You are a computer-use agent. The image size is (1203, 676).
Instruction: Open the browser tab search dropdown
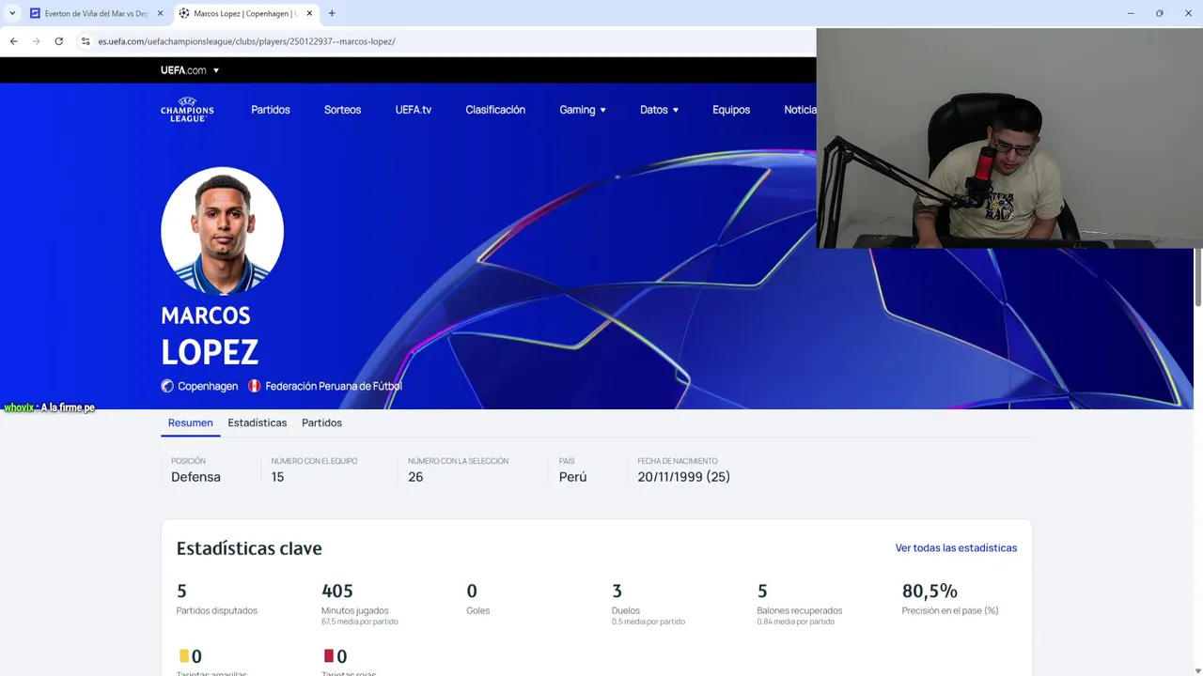[12, 13]
